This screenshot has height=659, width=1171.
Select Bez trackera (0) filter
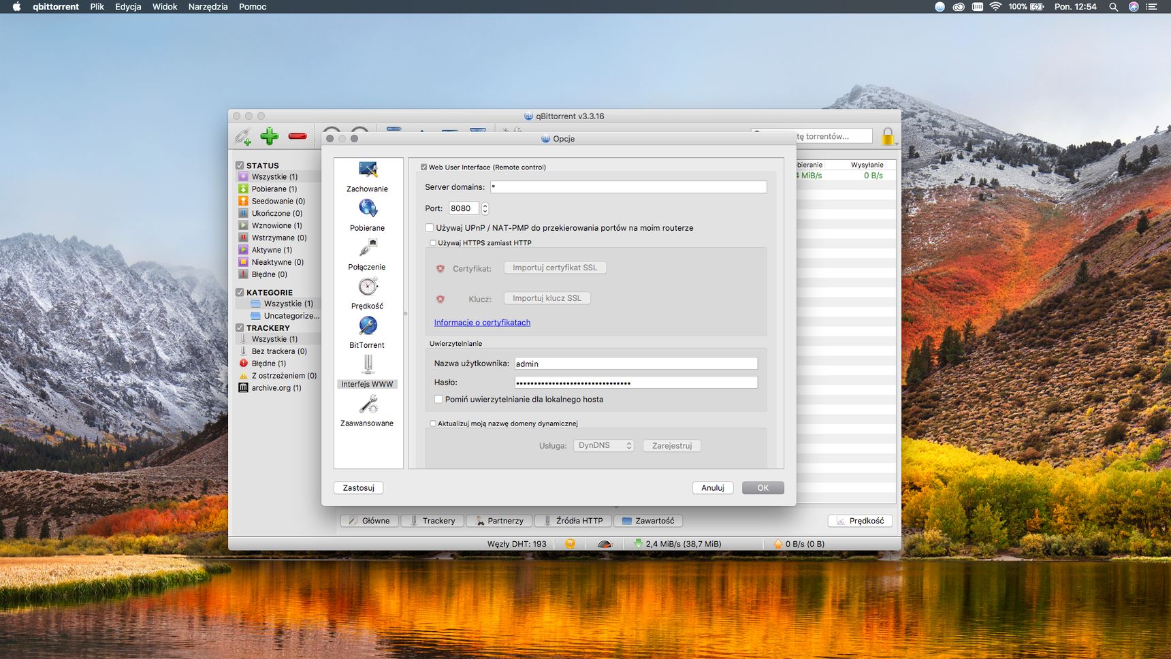[278, 351]
